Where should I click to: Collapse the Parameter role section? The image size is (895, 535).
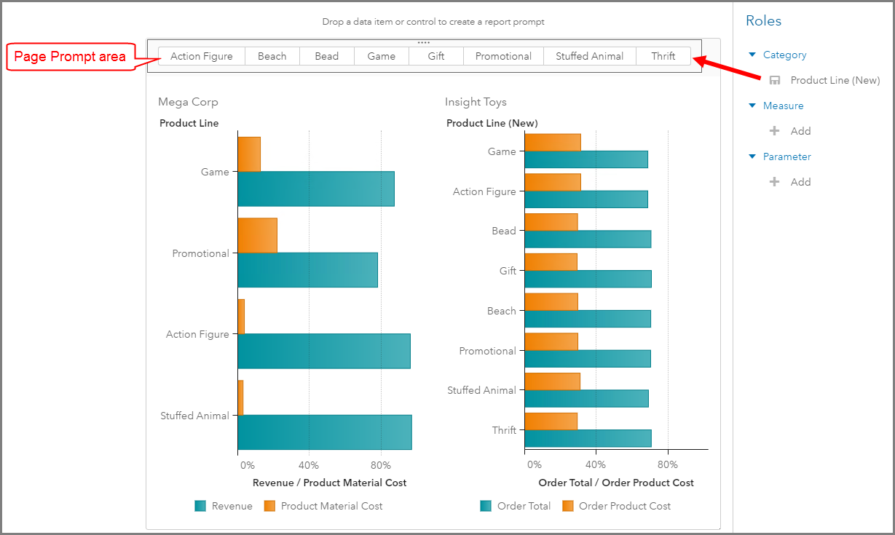753,157
